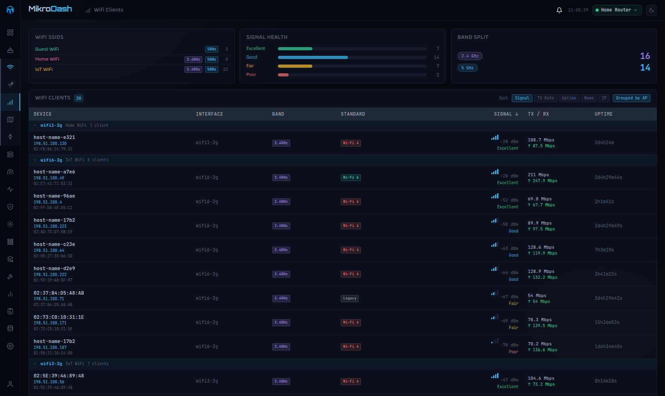Image resolution: width=665 pixels, height=396 pixels.
Task: Open dashboard grid icon in sidebar
Action: [10, 32]
